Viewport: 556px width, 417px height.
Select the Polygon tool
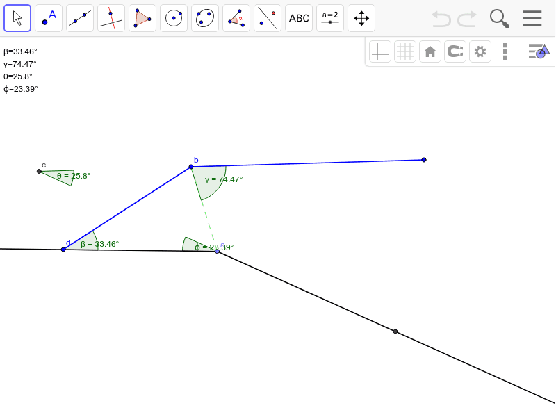point(142,18)
